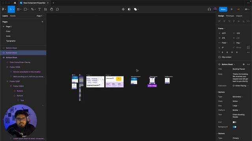Screen dimensions: 252x141
Task: Click the independent corners icon
Action: pos(248,48)
